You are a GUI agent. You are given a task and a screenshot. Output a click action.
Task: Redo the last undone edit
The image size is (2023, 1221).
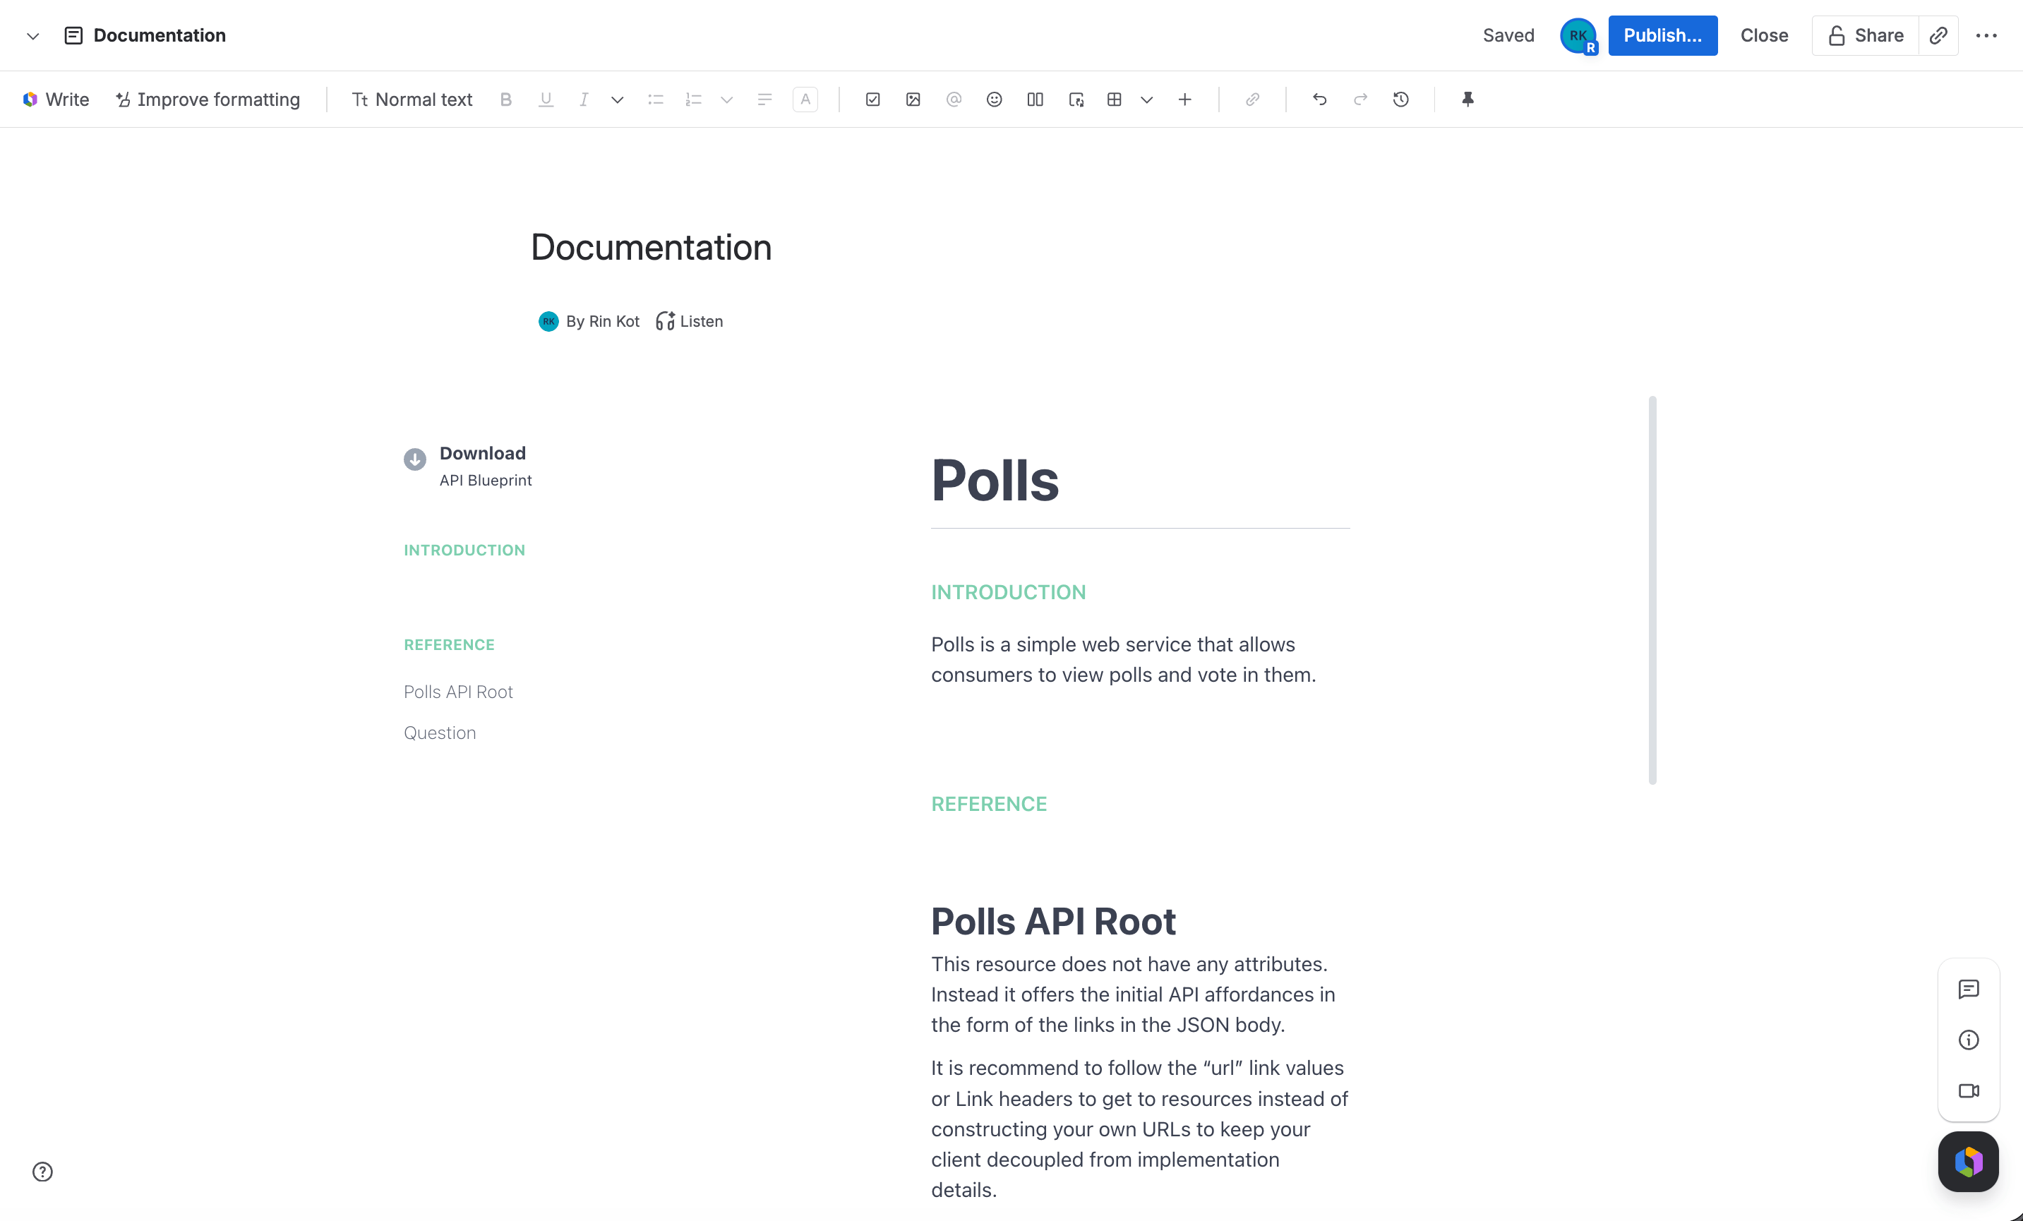coord(1360,100)
